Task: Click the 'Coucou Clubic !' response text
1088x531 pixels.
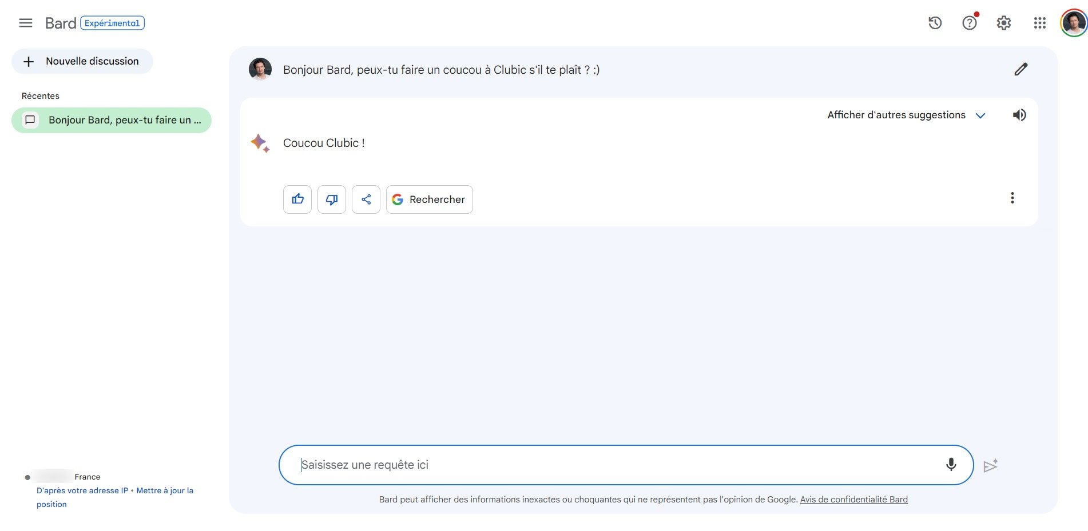Action: (324, 143)
